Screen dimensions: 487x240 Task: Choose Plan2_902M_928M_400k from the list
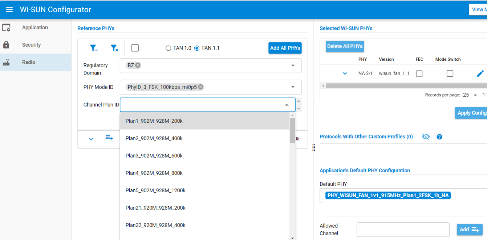pyautogui.click(x=154, y=138)
